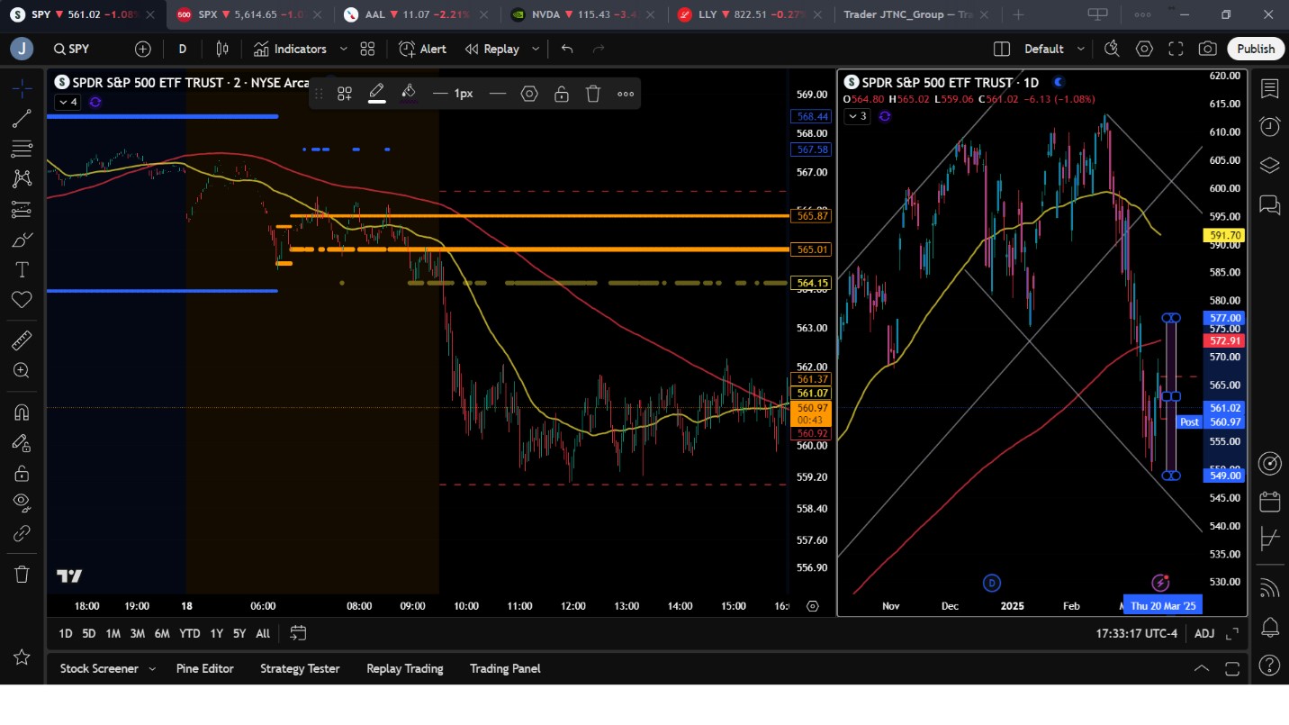Screen dimensions: 1289x725
Task: Open the candlestick chart style menu
Action: coord(222,49)
